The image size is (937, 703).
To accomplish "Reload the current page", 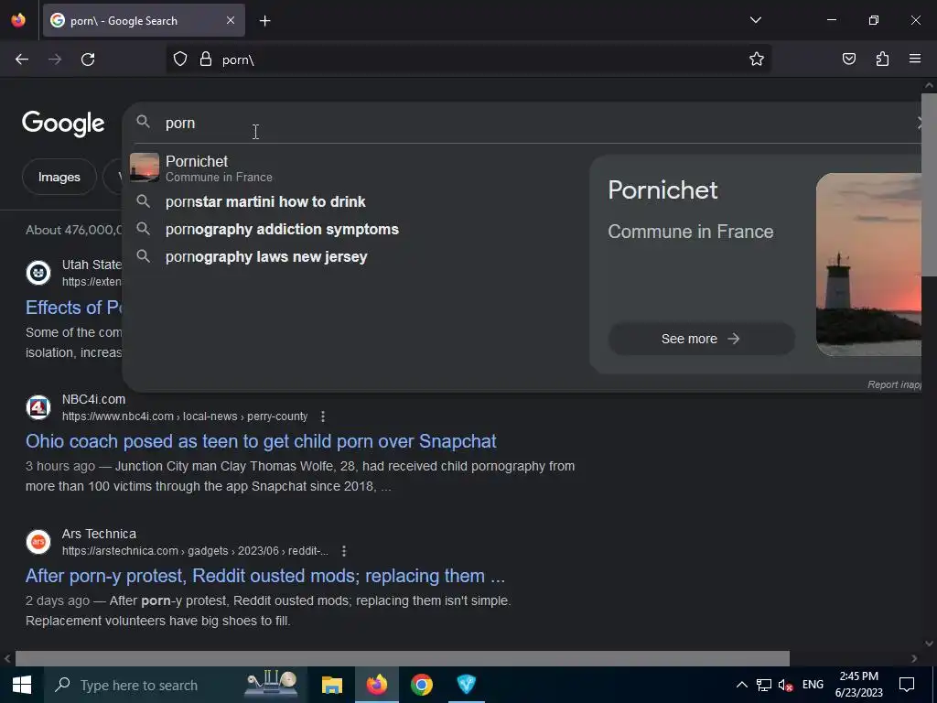I will click(x=88, y=59).
